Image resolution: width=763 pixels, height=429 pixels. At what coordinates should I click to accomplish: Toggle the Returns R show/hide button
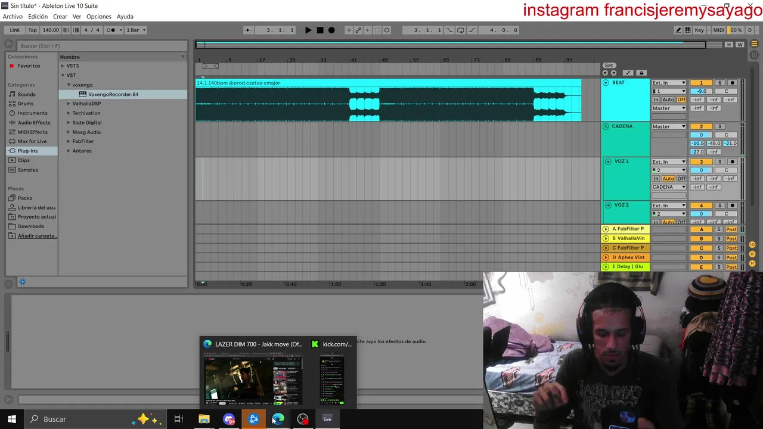[752, 254]
